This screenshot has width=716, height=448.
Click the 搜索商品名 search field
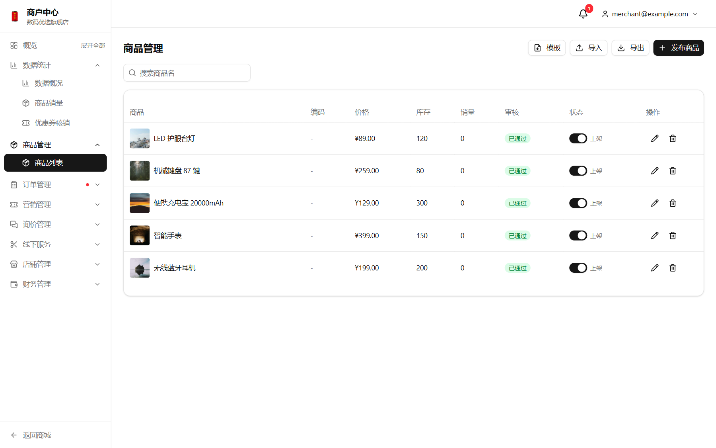187,73
